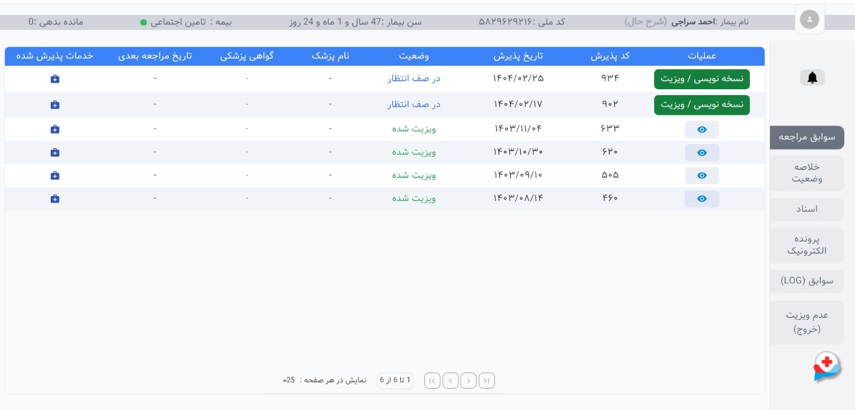855x410 pixels.
Task: Select admission date ۱۴۰۳/۱۱/۰۴ cell
Action: click(518, 129)
